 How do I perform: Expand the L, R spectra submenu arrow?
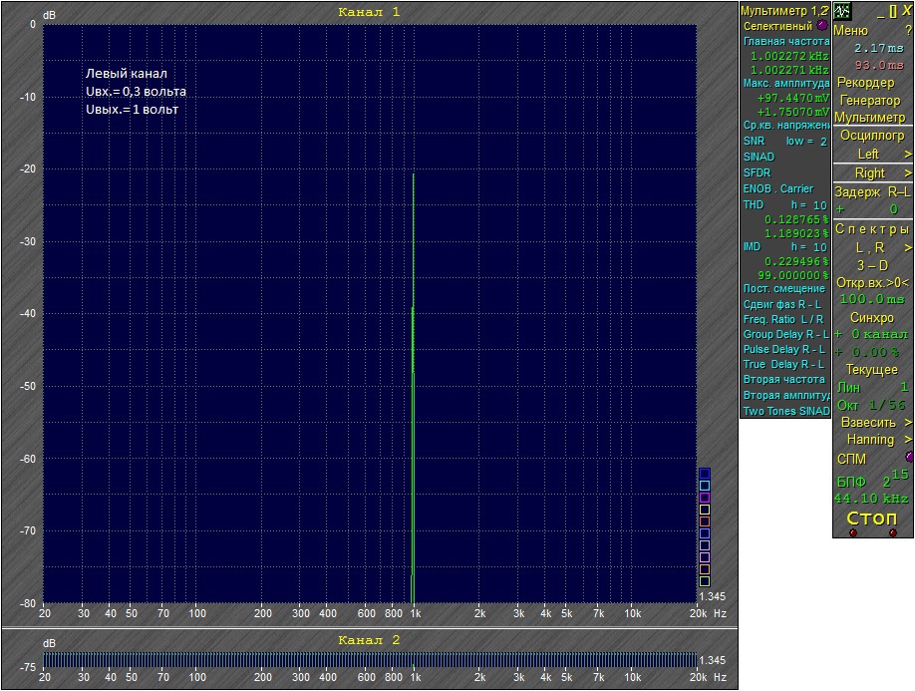908,248
